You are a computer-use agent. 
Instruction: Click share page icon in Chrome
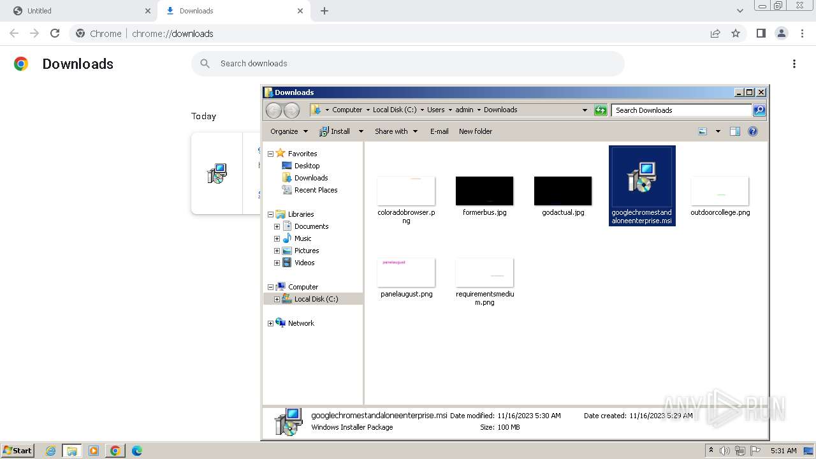[715, 33]
